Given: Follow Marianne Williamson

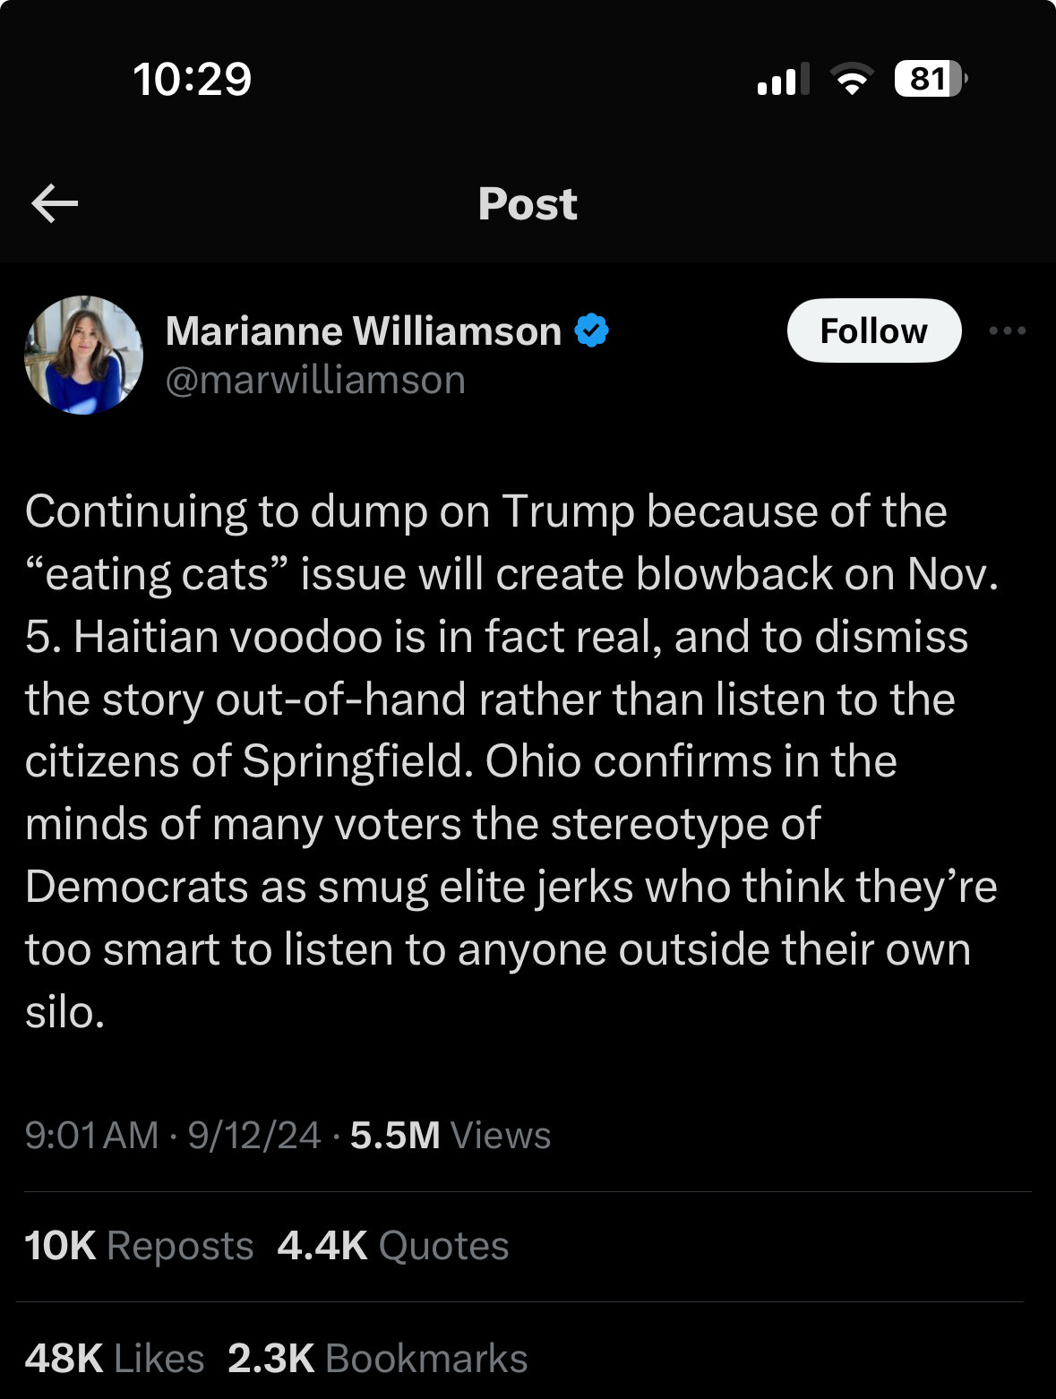Looking at the screenshot, I should tap(874, 330).
